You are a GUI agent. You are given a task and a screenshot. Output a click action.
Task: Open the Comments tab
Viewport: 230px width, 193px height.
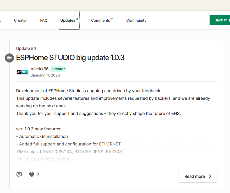click(x=102, y=20)
